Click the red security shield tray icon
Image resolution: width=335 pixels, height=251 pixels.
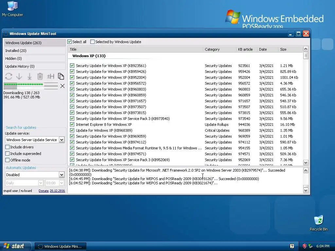[305, 246]
